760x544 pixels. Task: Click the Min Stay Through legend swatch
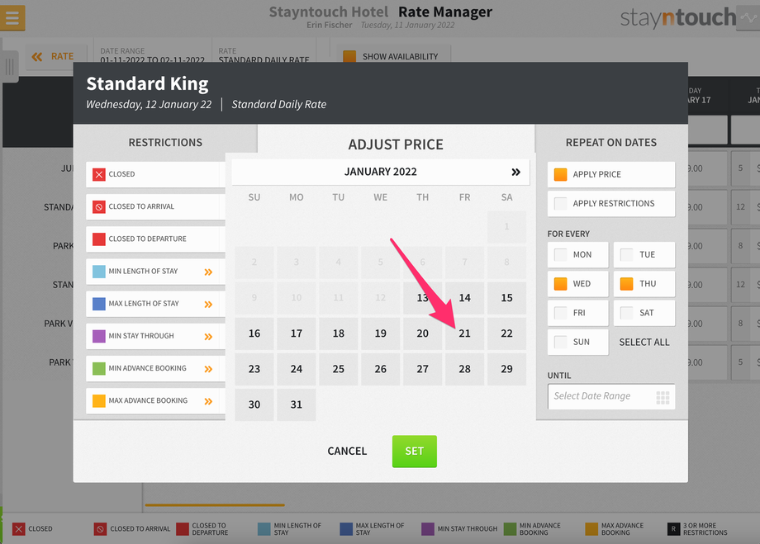point(428,529)
